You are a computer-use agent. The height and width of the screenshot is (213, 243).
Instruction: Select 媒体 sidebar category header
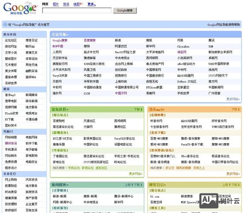point(24,89)
